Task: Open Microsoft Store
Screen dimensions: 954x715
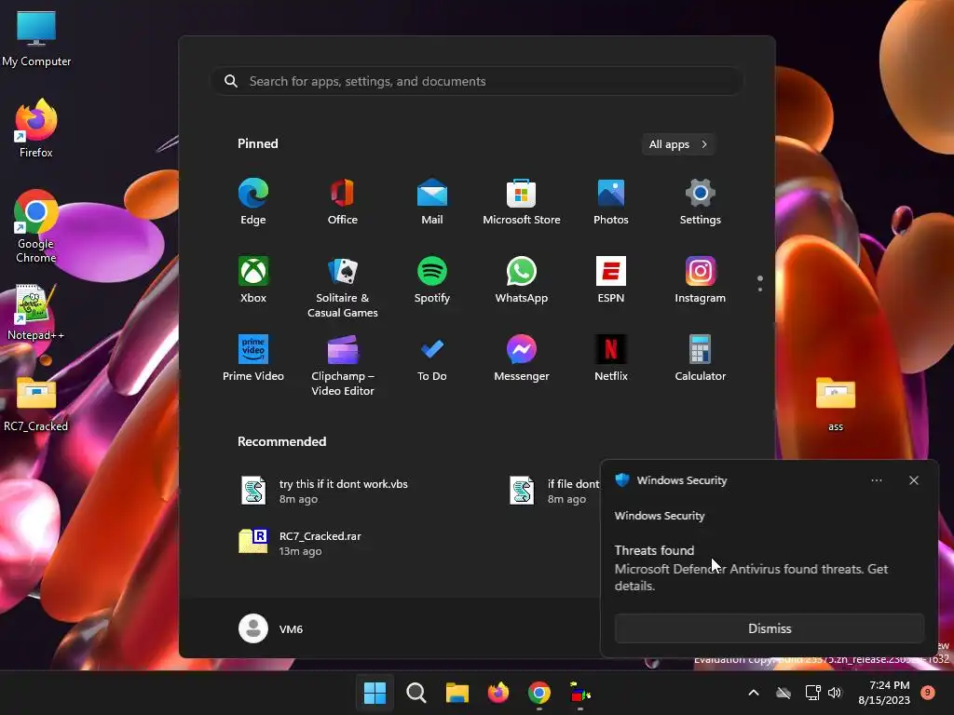Action: point(522,202)
